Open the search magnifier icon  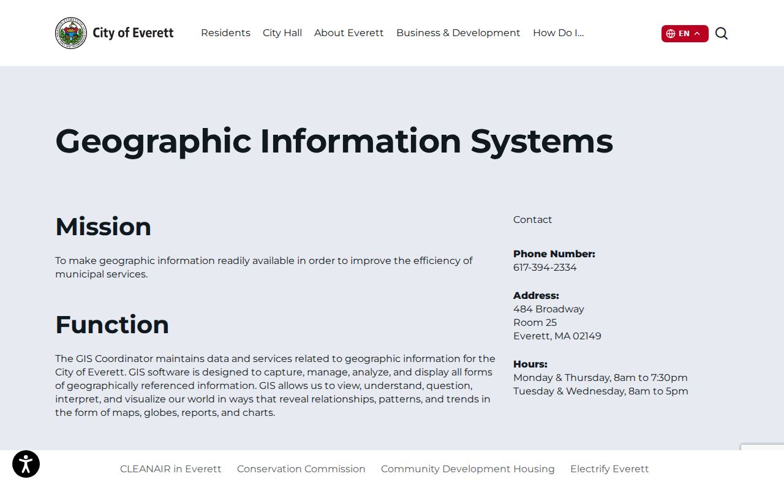[722, 34]
